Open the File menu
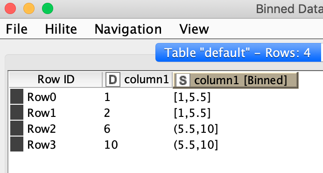The width and height of the screenshot is (323, 173). tap(17, 29)
